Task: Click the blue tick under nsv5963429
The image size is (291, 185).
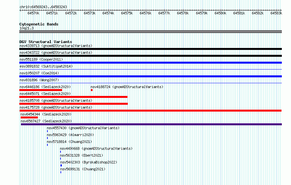Action: pos(47,138)
